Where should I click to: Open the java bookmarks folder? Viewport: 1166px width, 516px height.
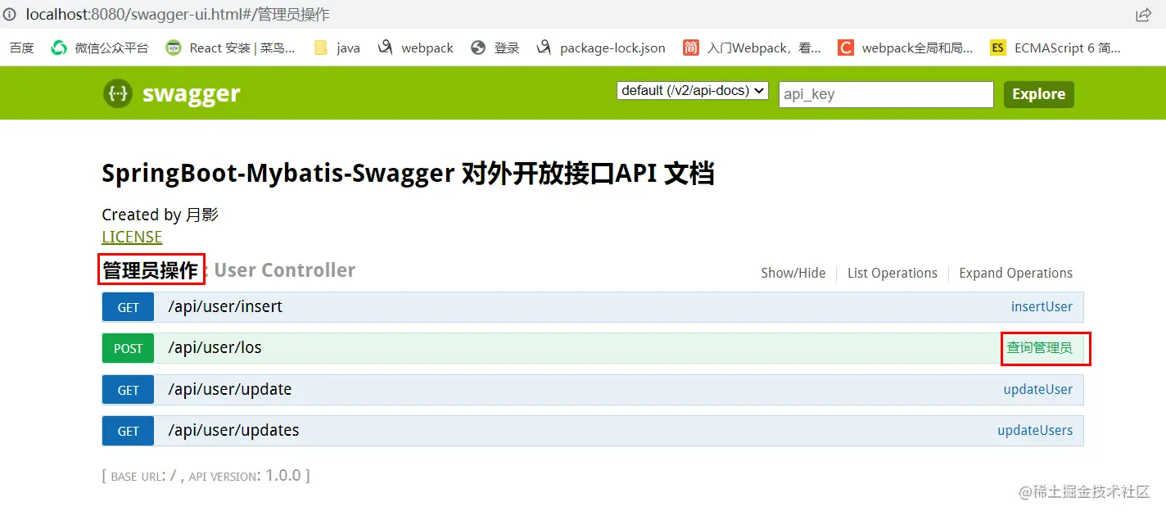click(337, 48)
